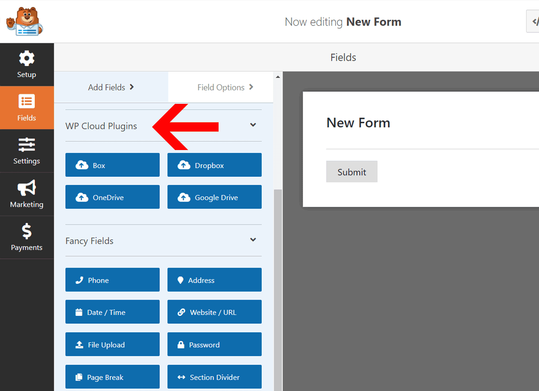Add the Box cloud upload field
Image resolution: width=539 pixels, height=391 pixels.
(112, 165)
